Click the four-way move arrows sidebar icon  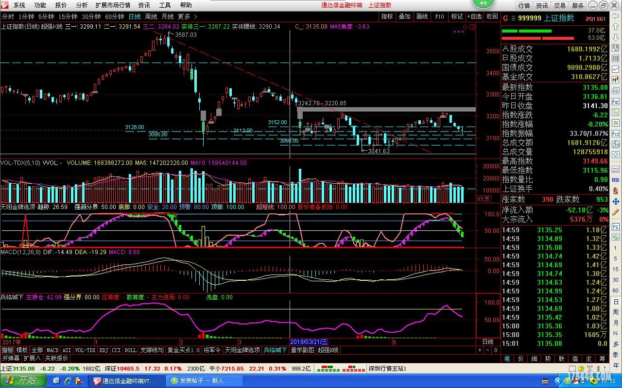click(x=616, y=201)
